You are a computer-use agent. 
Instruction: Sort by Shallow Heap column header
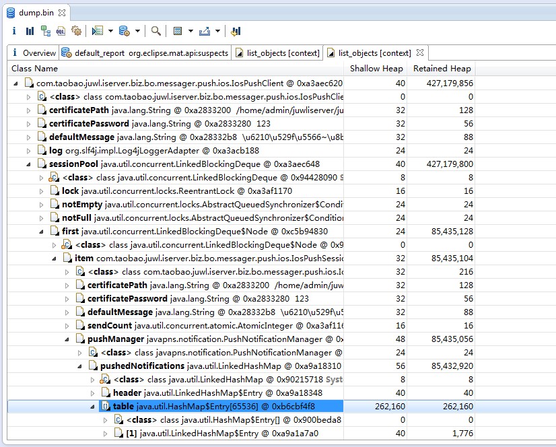pos(376,69)
